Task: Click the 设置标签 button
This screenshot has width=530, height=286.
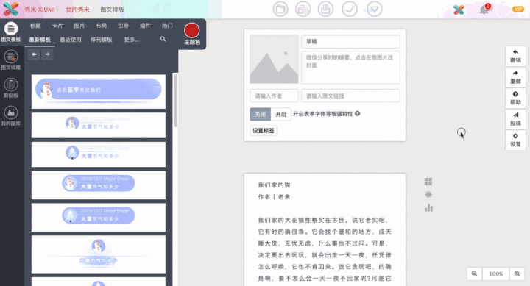Action: (264, 131)
